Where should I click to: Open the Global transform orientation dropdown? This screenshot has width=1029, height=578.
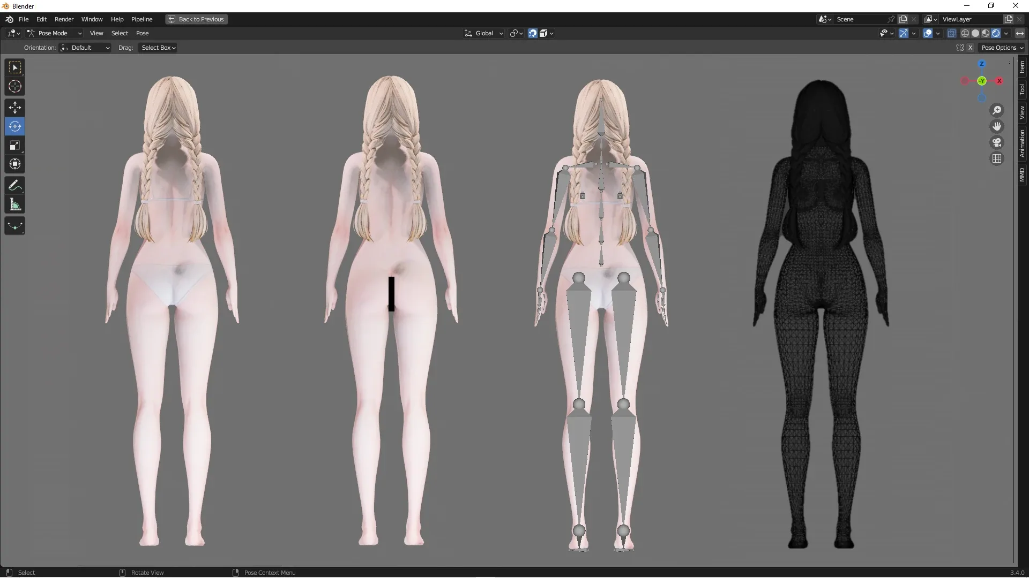483,33
